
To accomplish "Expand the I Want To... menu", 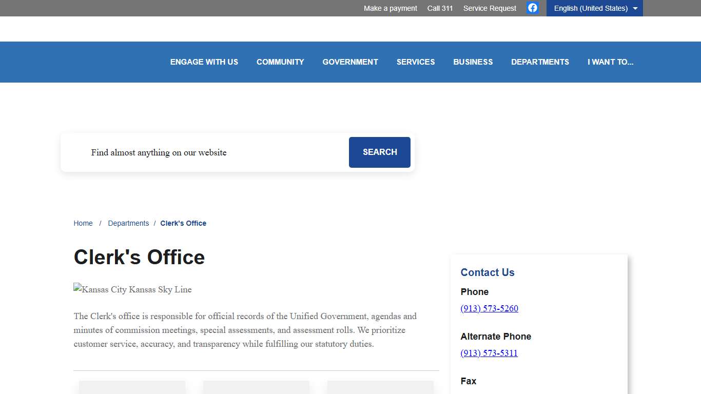I will click(x=610, y=62).
